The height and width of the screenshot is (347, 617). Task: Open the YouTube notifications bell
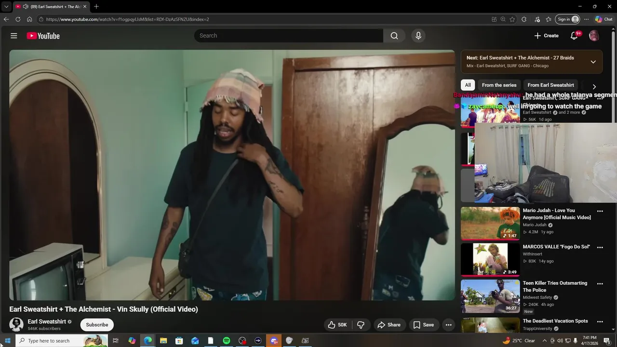(574, 36)
